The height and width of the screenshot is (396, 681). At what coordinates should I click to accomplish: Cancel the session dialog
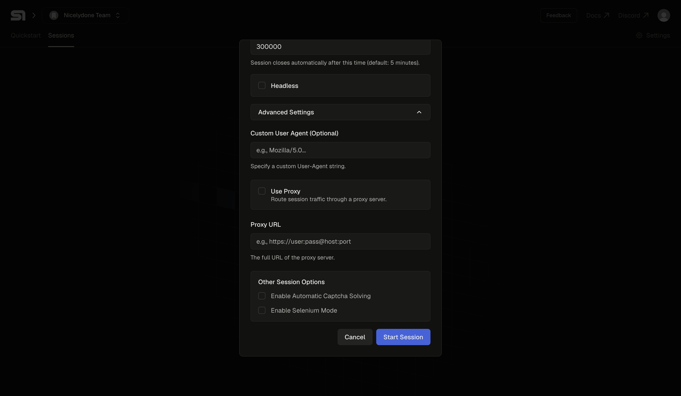pyautogui.click(x=355, y=337)
